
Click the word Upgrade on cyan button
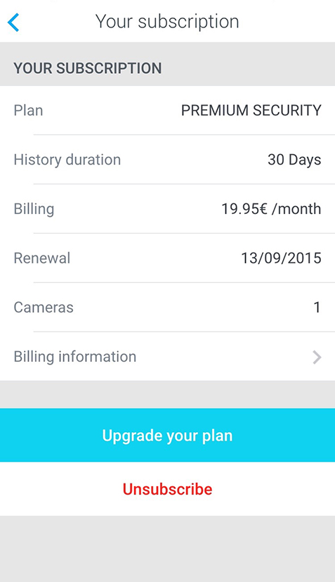pyautogui.click(x=132, y=436)
